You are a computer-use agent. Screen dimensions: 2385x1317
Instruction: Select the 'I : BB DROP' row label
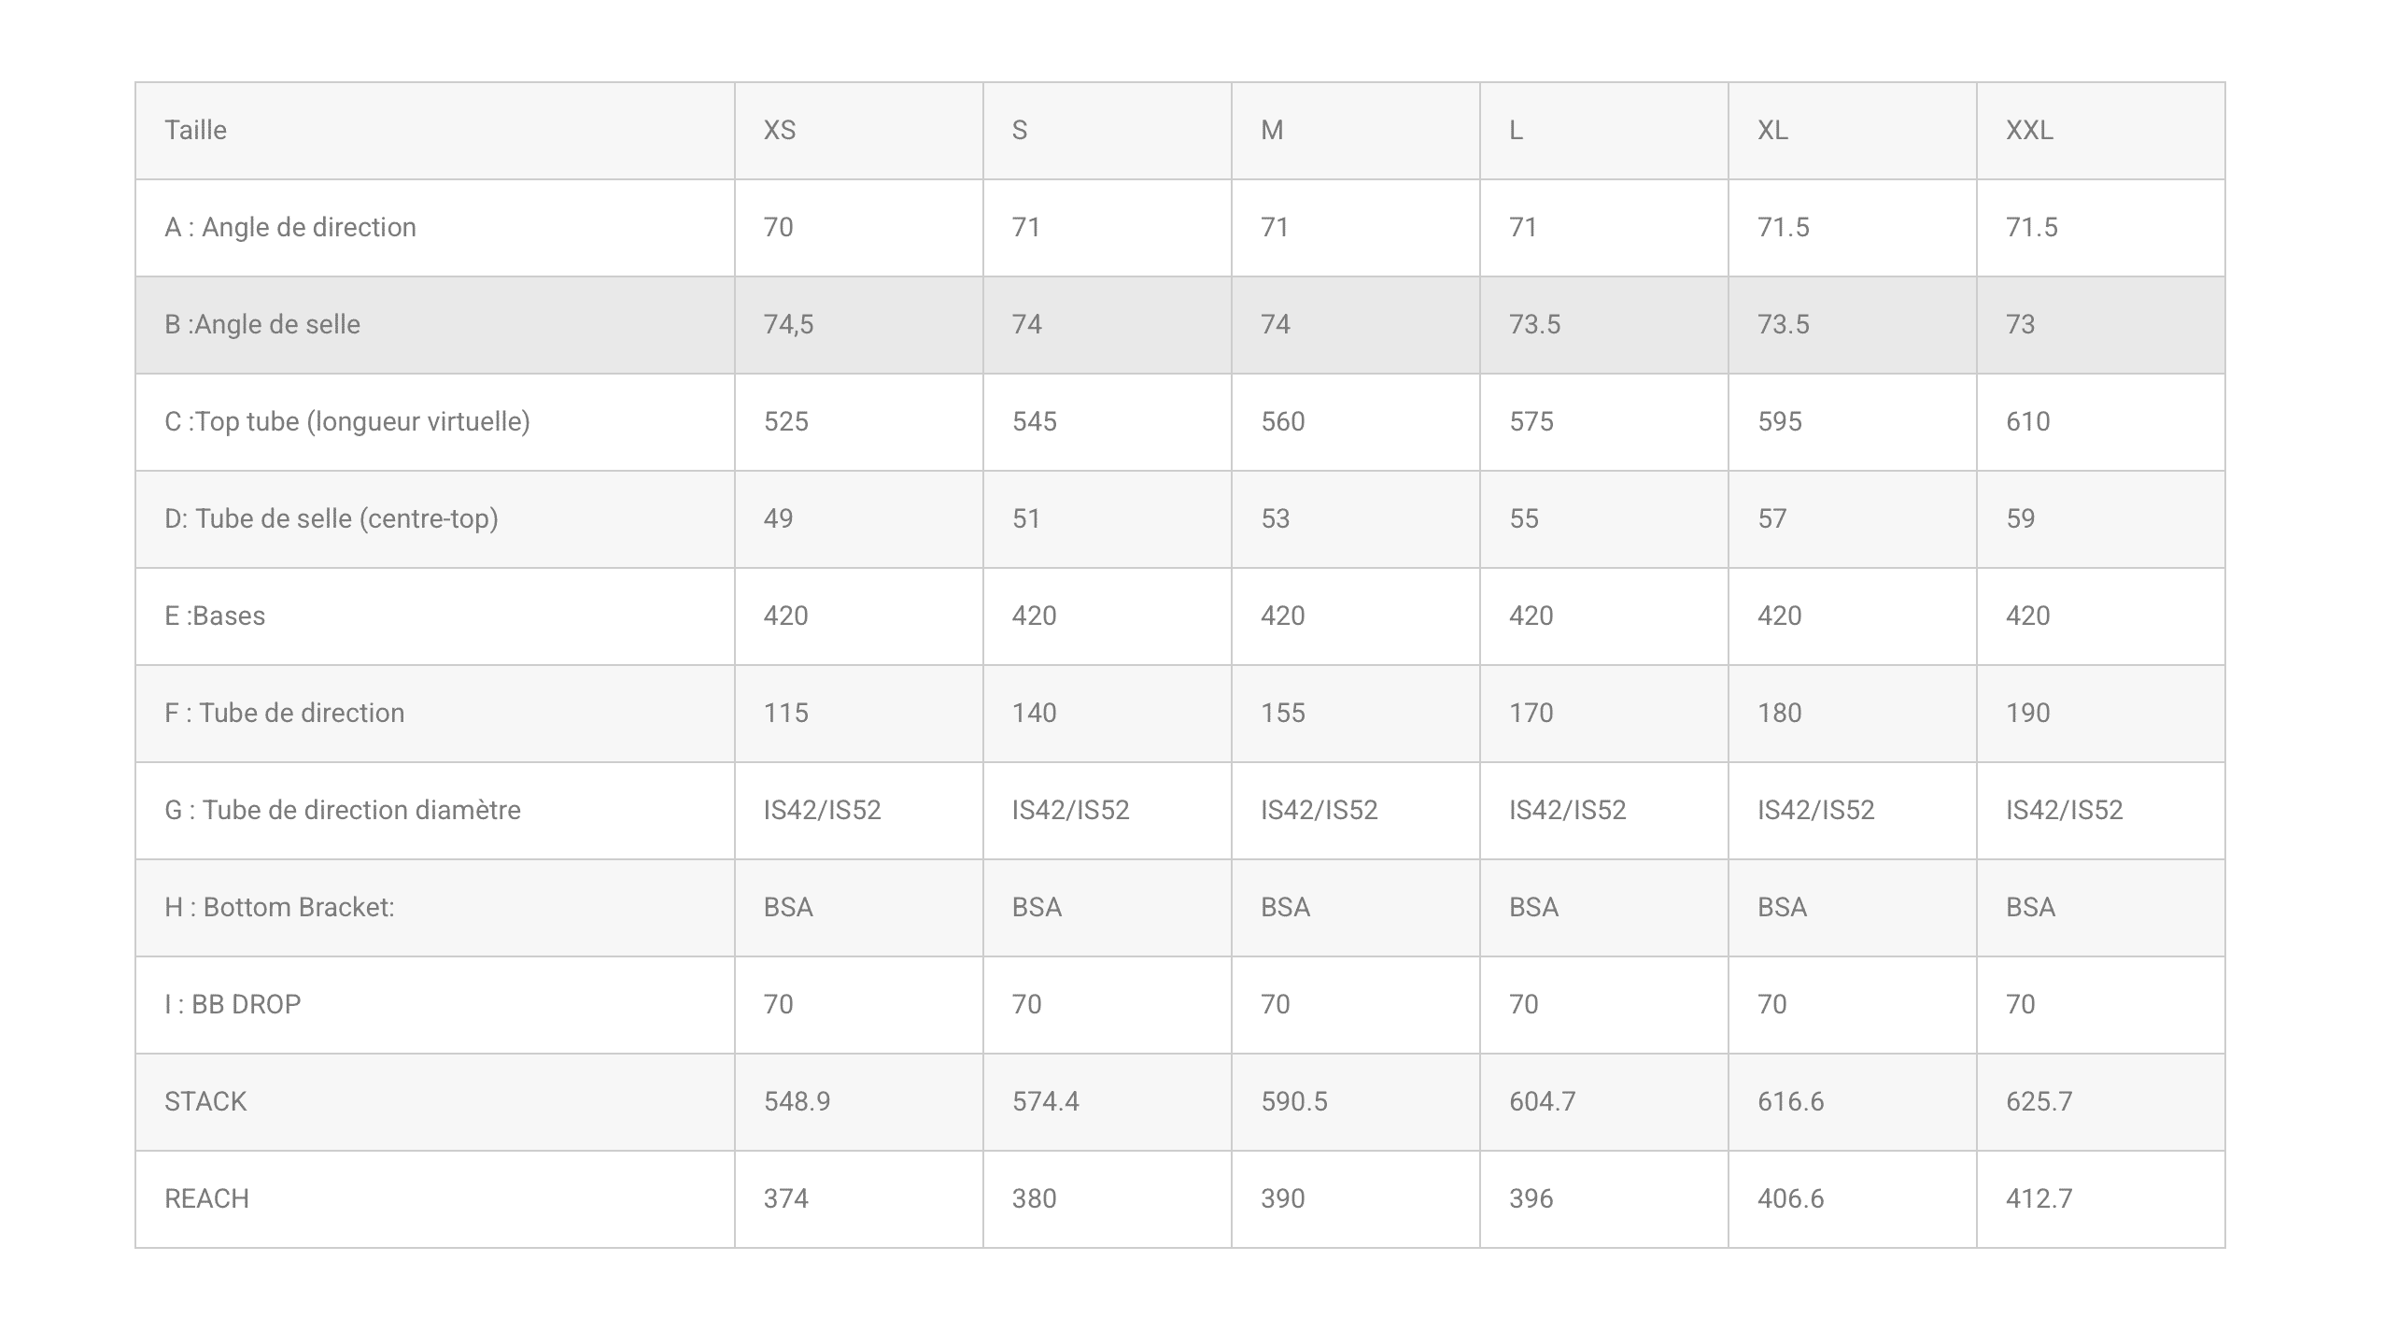coord(233,1004)
